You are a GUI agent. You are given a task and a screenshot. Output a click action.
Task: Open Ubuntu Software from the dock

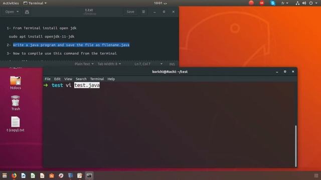coord(52,175)
